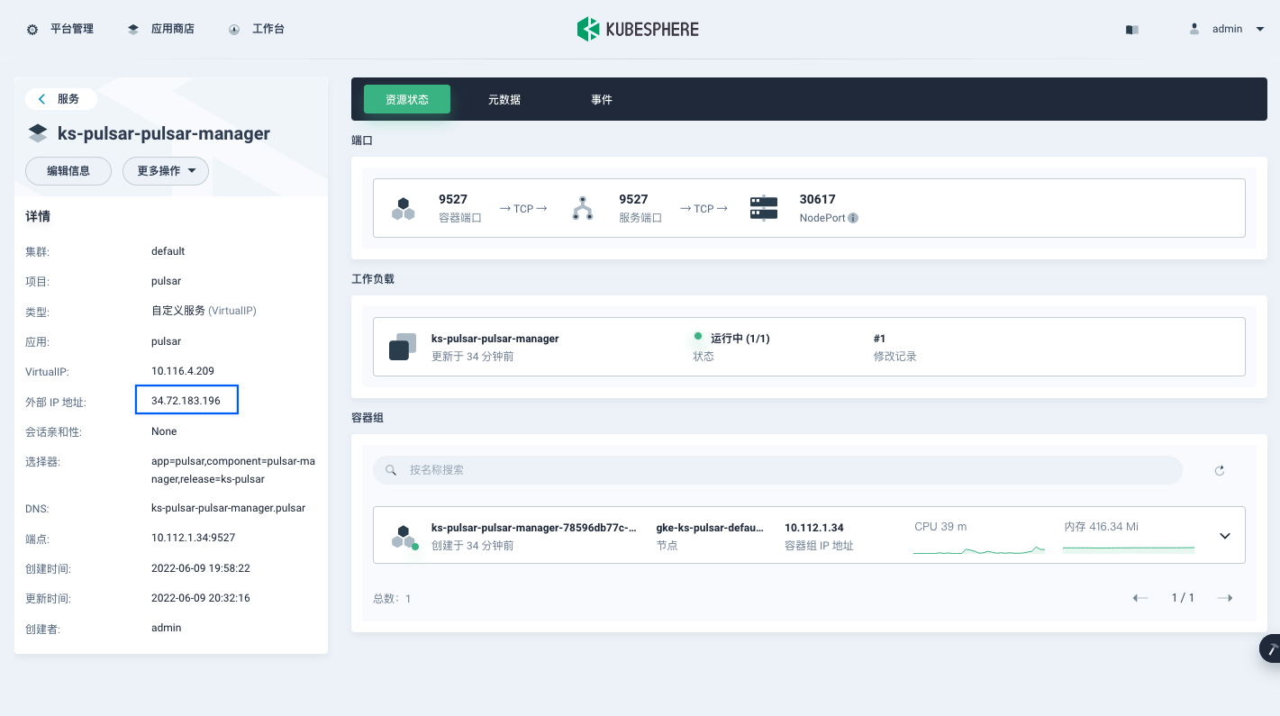Click 自定义服务 (VirtualIP) type value
Viewport: 1280px width, 716px height.
coord(204,311)
